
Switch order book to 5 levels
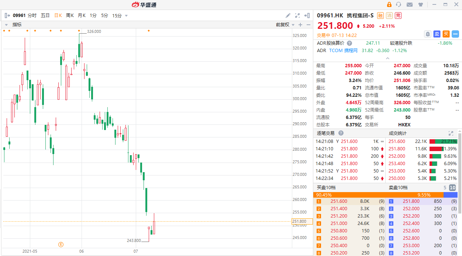point(445,188)
